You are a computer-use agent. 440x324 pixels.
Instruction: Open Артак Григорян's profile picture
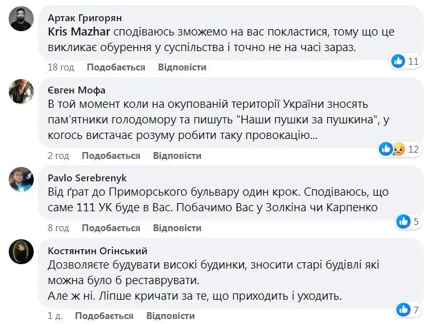click(x=21, y=19)
